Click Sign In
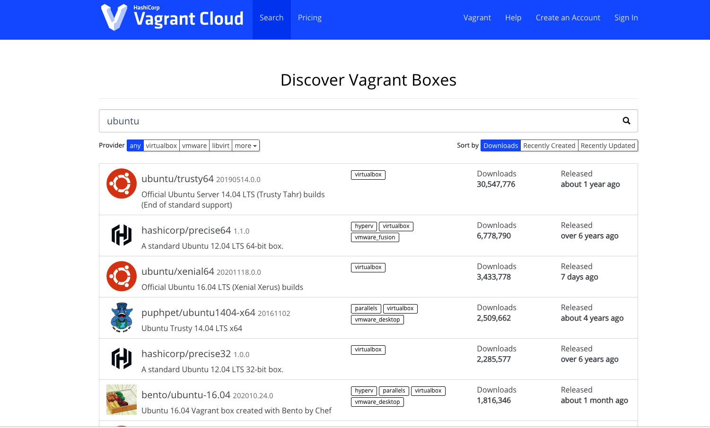Viewport: 710px width, 428px height. click(x=626, y=18)
